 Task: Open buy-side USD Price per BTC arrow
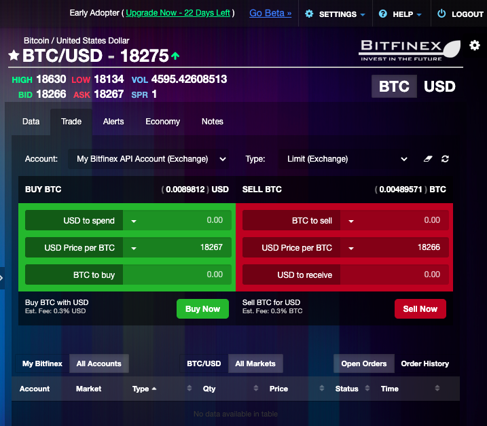coord(134,248)
